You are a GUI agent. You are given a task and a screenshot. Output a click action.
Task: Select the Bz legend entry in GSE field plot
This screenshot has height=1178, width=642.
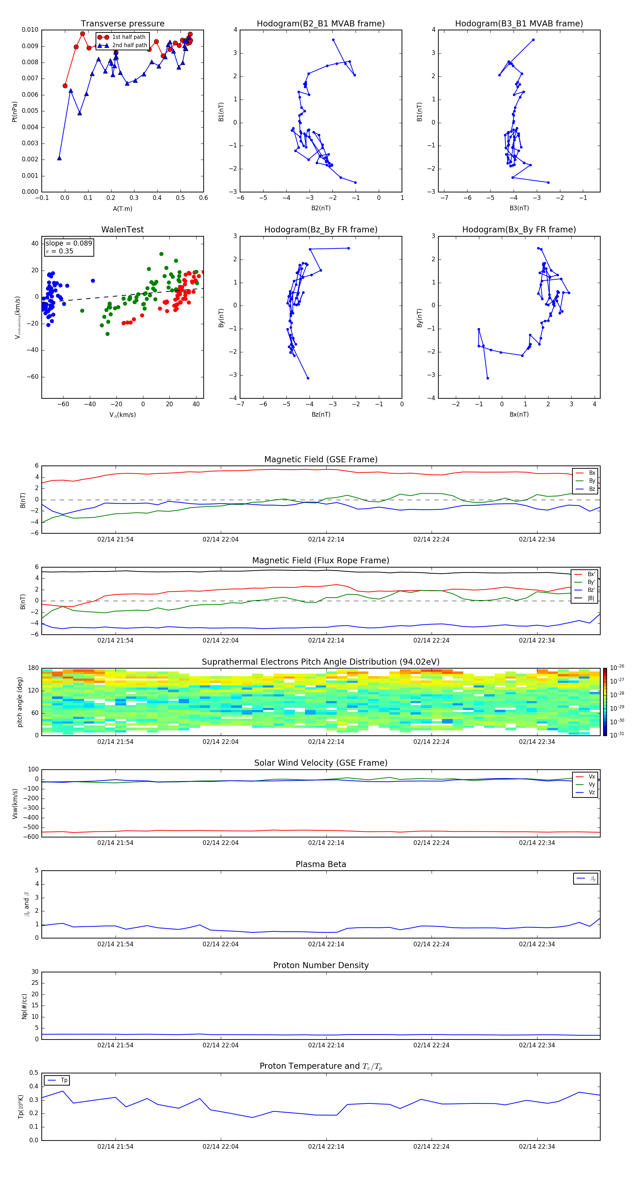pyautogui.click(x=585, y=489)
